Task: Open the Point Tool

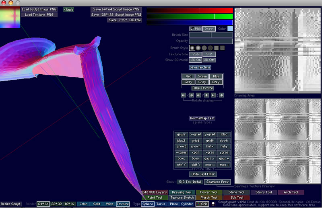Action: (x=155, y=198)
